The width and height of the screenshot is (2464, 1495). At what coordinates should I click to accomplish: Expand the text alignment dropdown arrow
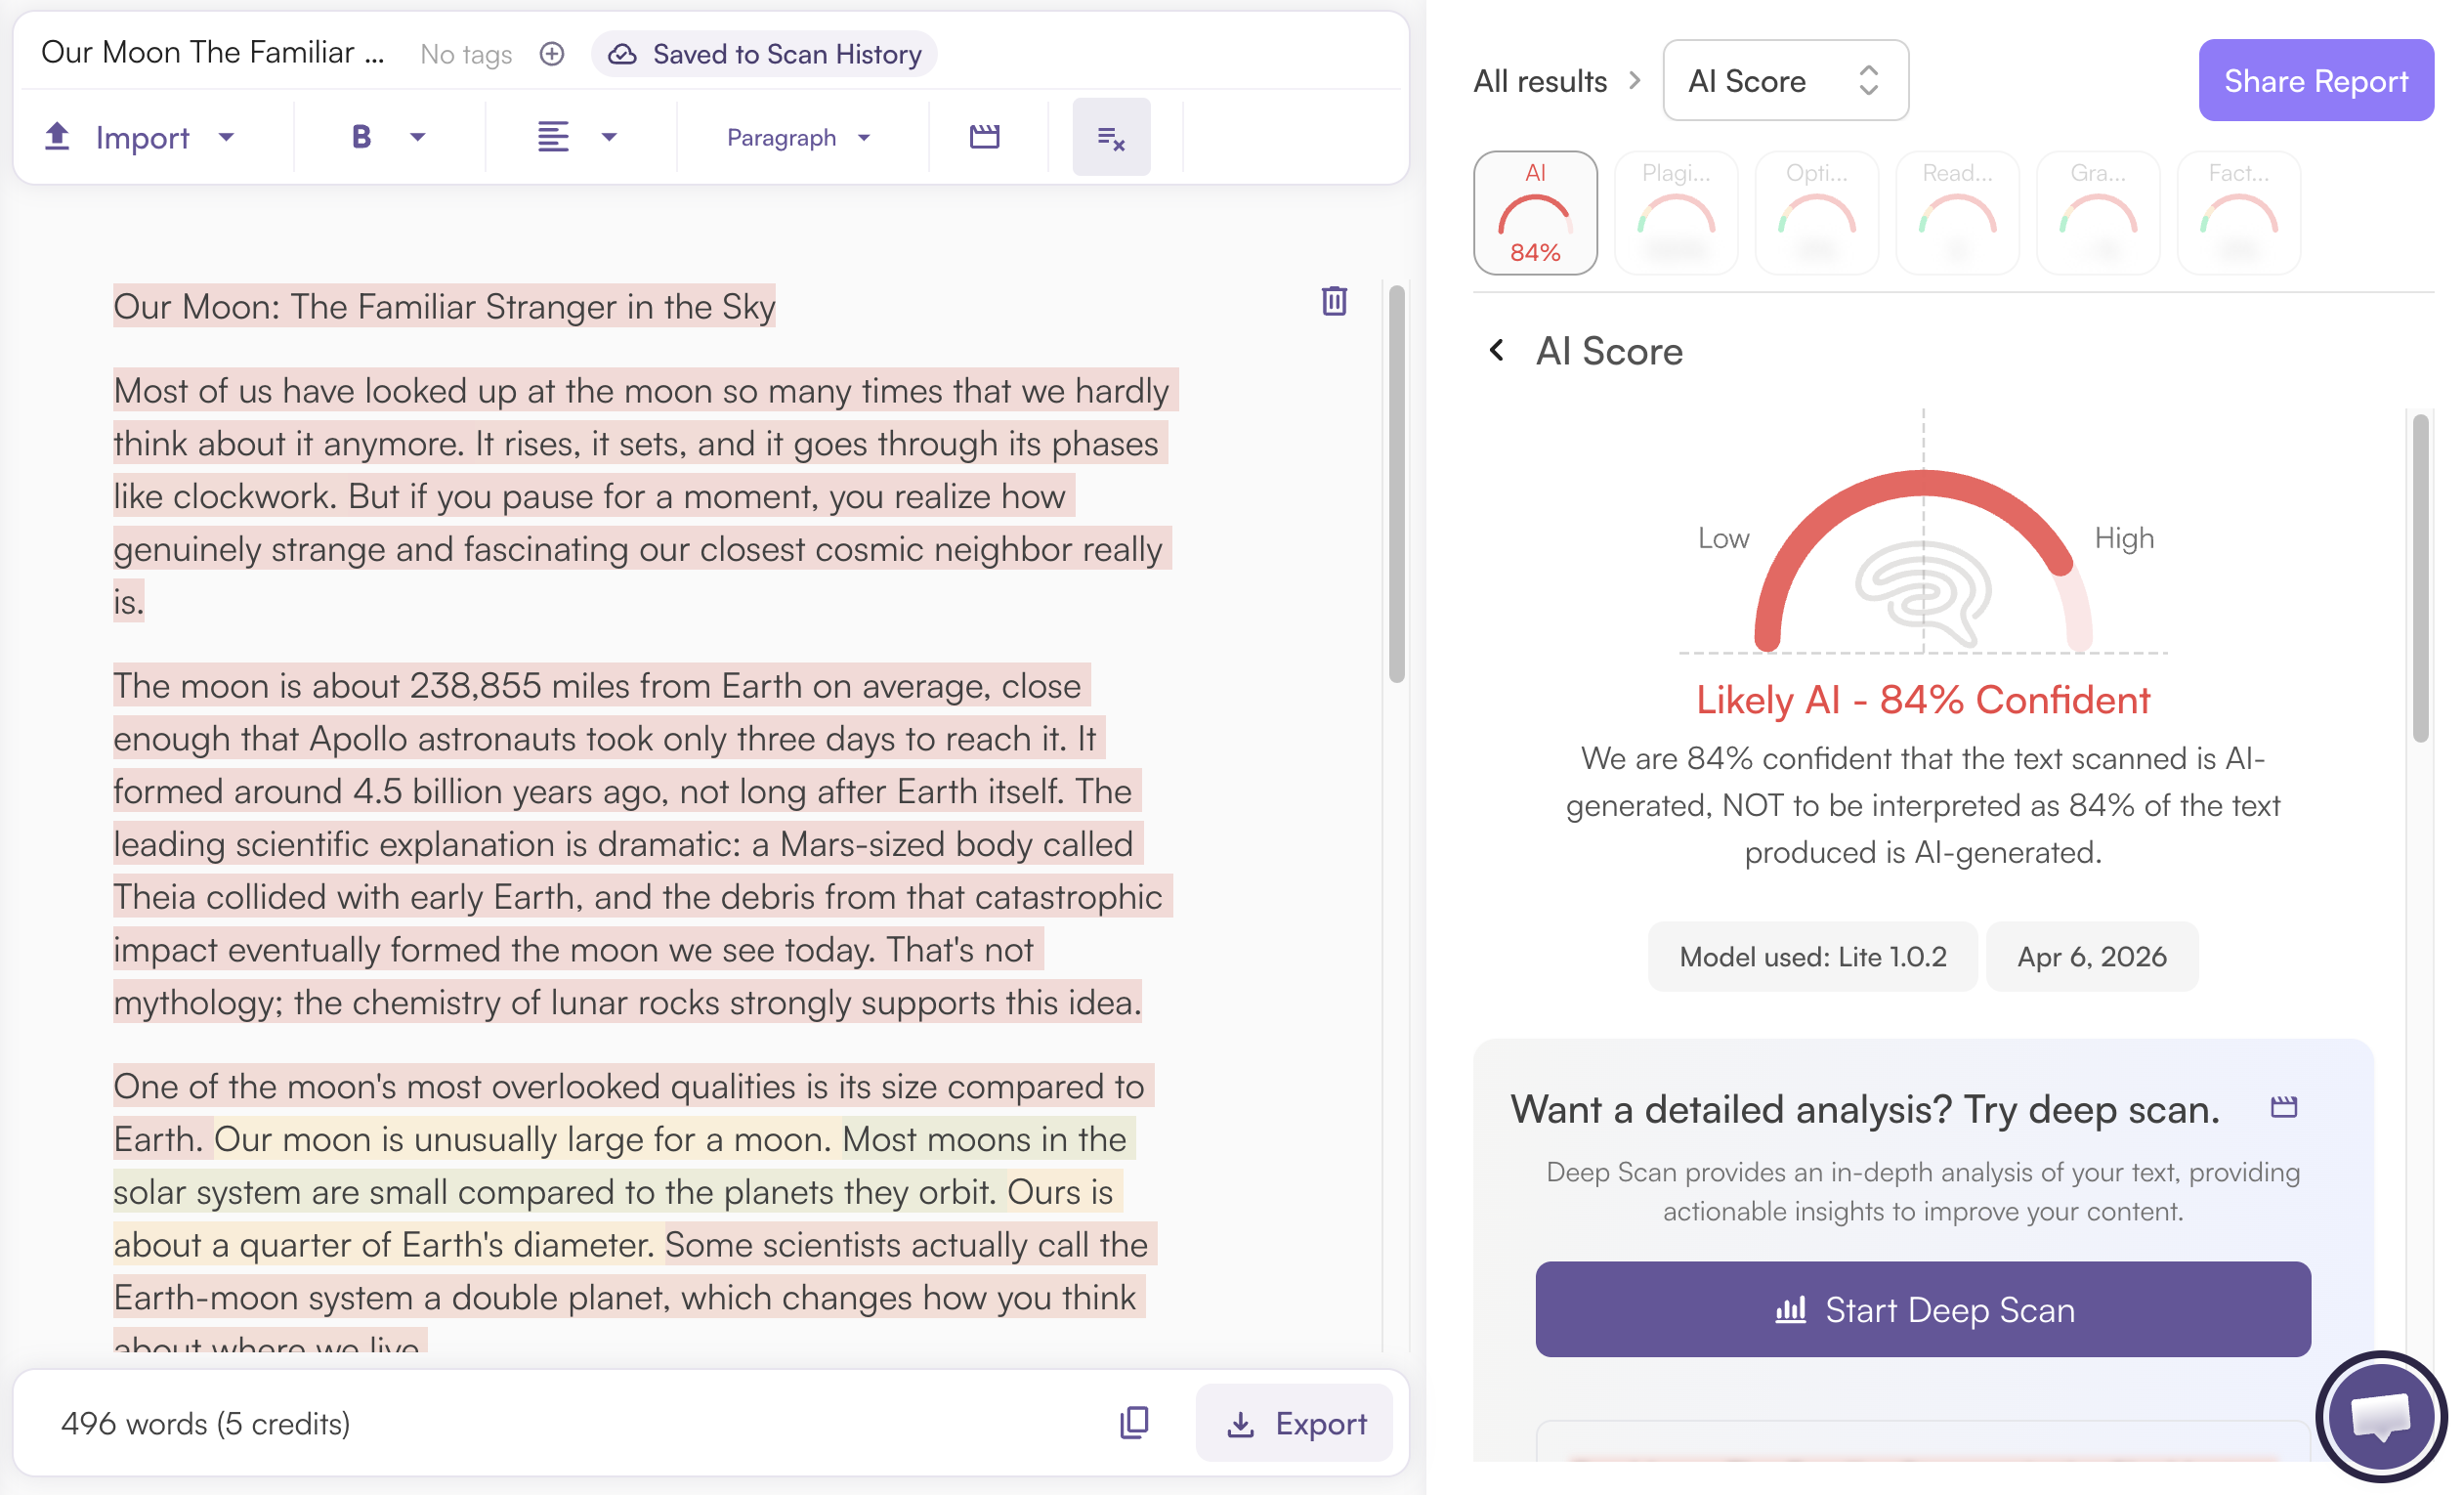(x=609, y=137)
